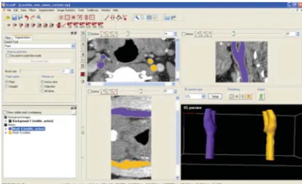Toggle 'Use point to point line mode' checkbox
The width and height of the screenshot is (302, 184).
(x=8, y=56)
